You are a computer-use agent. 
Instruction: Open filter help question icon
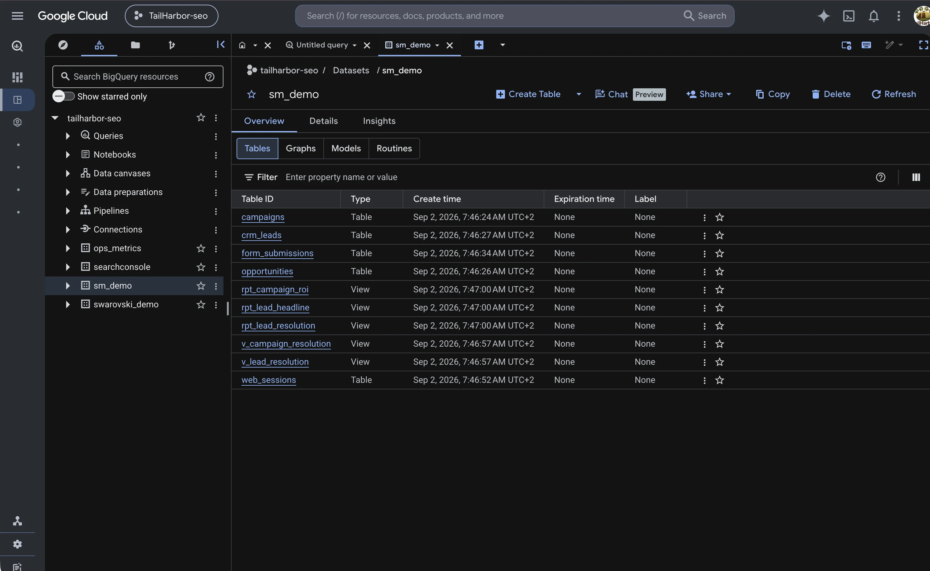point(880,177)
